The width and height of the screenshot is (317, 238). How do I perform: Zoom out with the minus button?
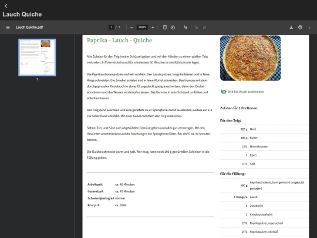coord(131,27)
